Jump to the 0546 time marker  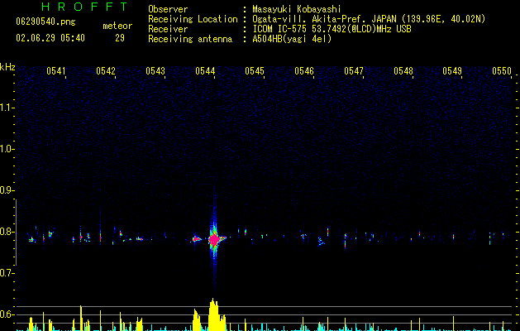(304, 71)
